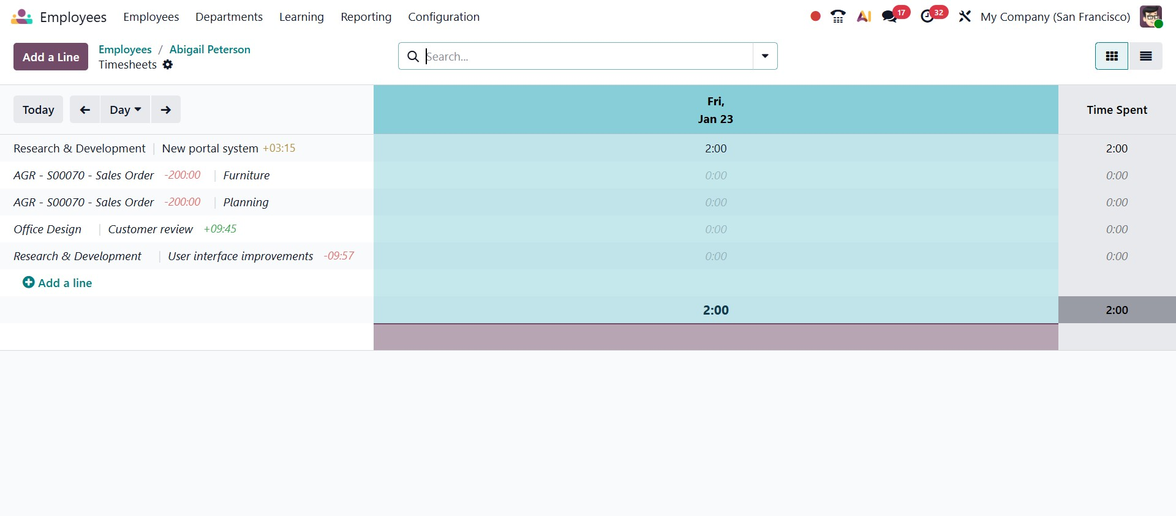
Task: Expand the search options dropdown
Action: coord(765,56)
